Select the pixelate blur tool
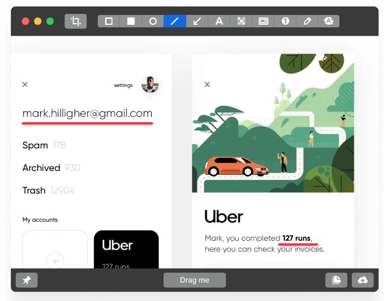 pyautogui.click(x=241, y=21)
